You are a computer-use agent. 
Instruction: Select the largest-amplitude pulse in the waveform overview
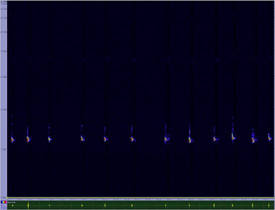click(x=28, y=206)
